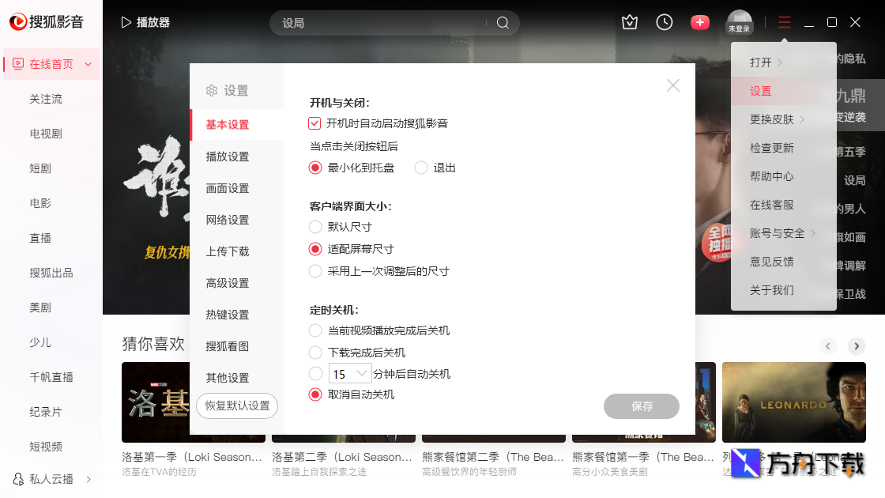This screenshot has height=498, width=885.
Task: Enable 当前视频播放完成后关机
Action: point(316,332)
